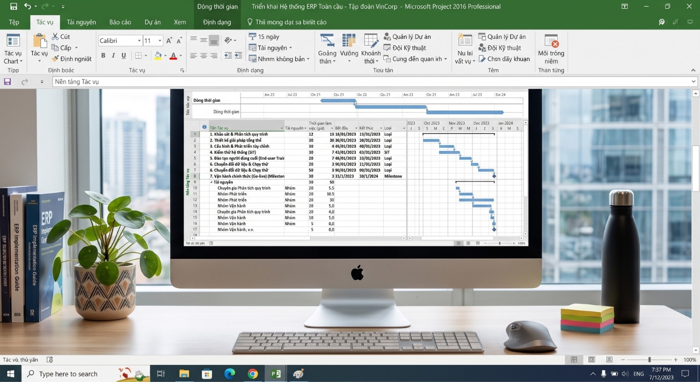Select top vertical alignment
Screen dimensions: 700x382
[x=194, y=40]
